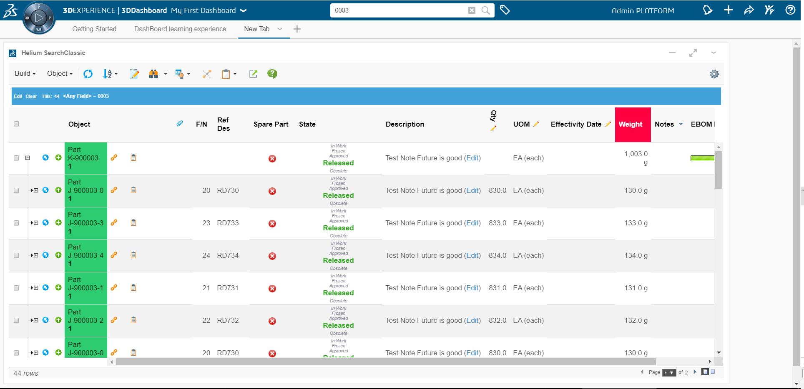Open the page number dropdown selector
The height and width of the screenshot is (389, 804).
669,372
